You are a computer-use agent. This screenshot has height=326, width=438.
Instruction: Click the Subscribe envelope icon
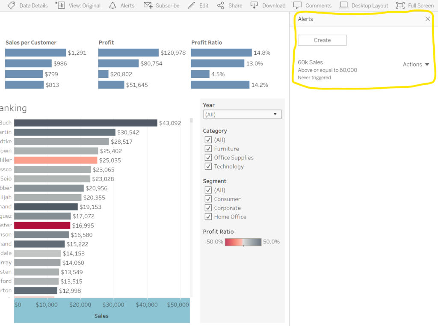point(148,6)
